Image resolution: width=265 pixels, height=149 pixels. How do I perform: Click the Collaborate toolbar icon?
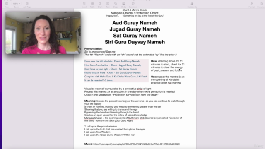click(x=192, y=4)
